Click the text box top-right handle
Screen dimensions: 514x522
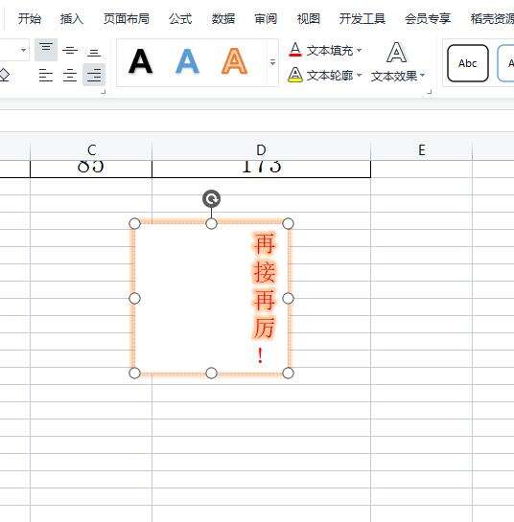pos(288,224)
